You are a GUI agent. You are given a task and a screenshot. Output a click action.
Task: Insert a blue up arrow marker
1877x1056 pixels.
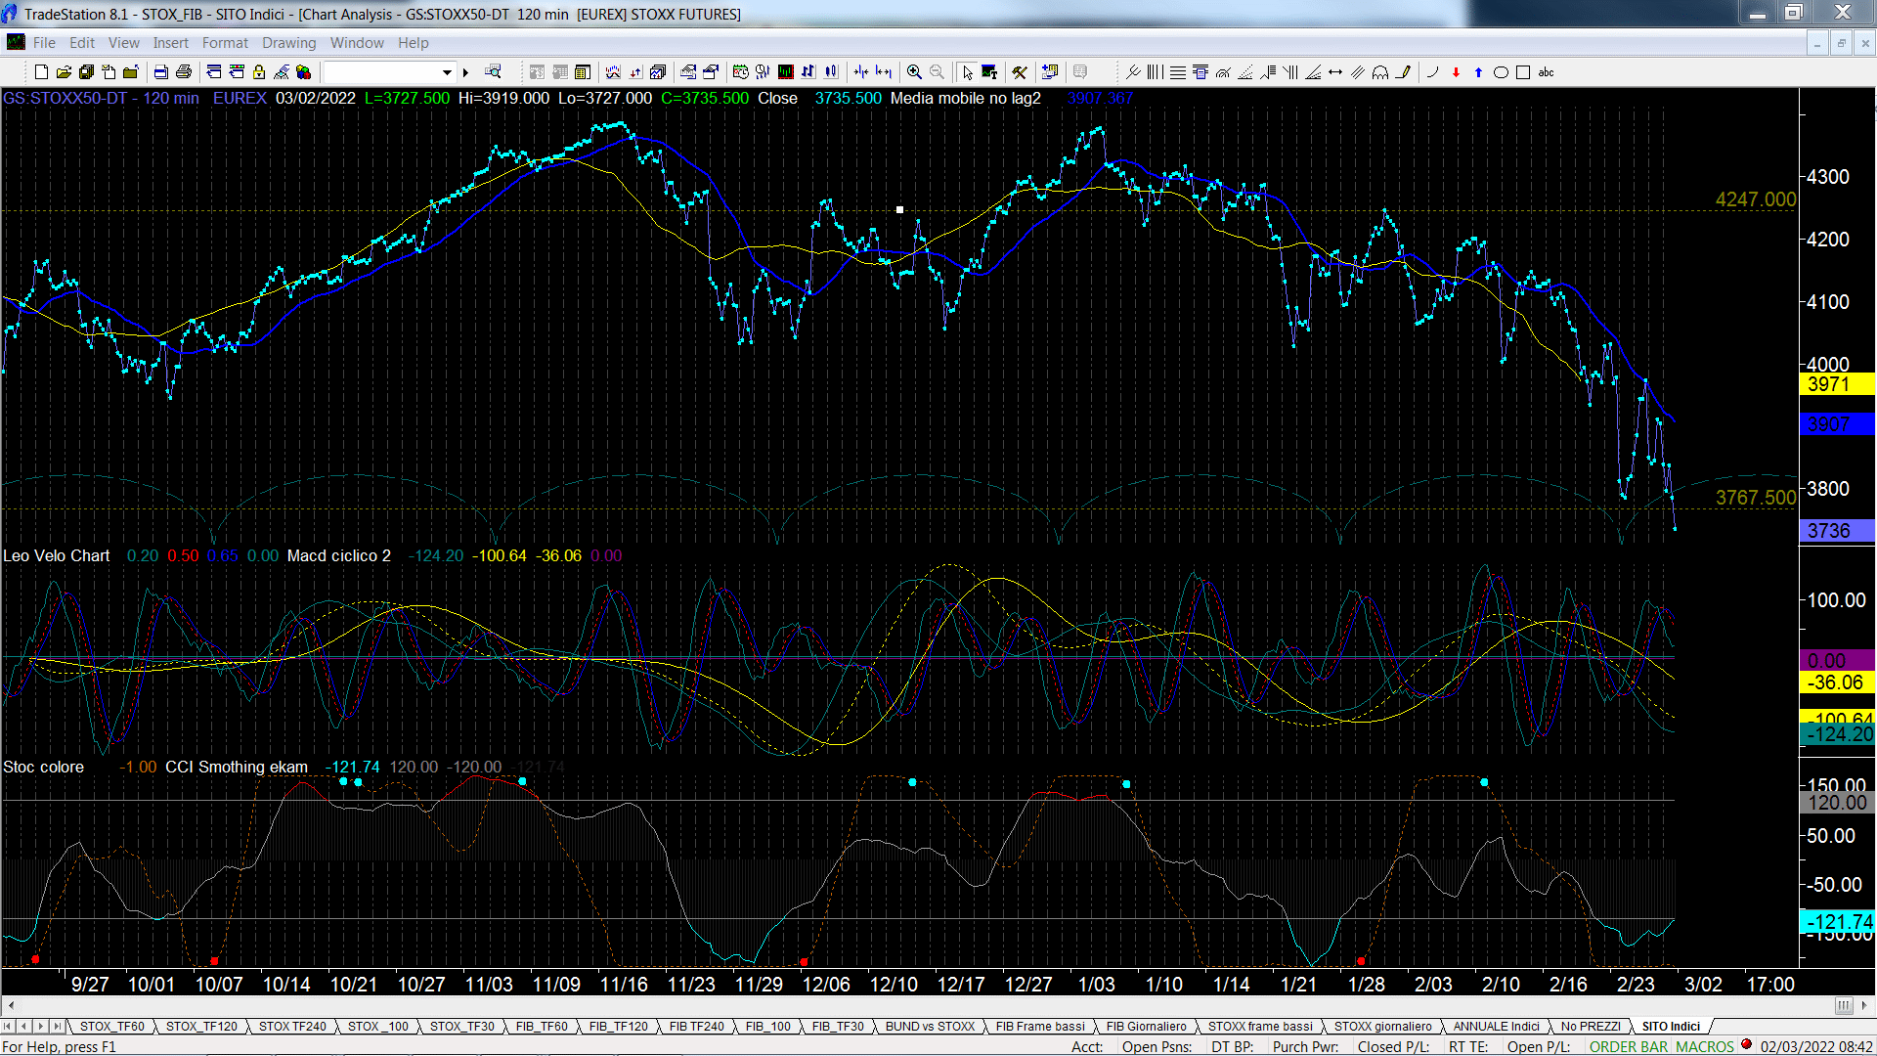coord(1478,72)
